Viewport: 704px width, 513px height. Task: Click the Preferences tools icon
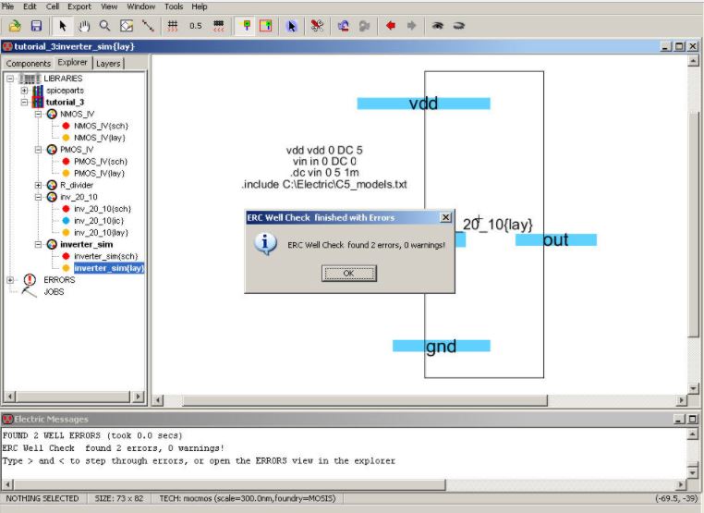click(317, 26)
